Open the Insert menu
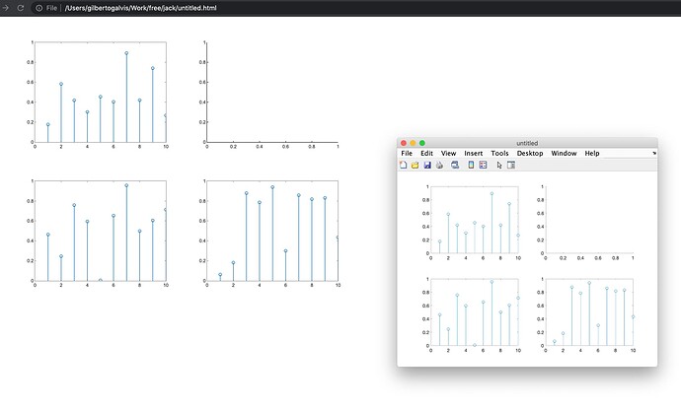The width and height of the screenshot is (681, 411). click(x=474, y=153)
